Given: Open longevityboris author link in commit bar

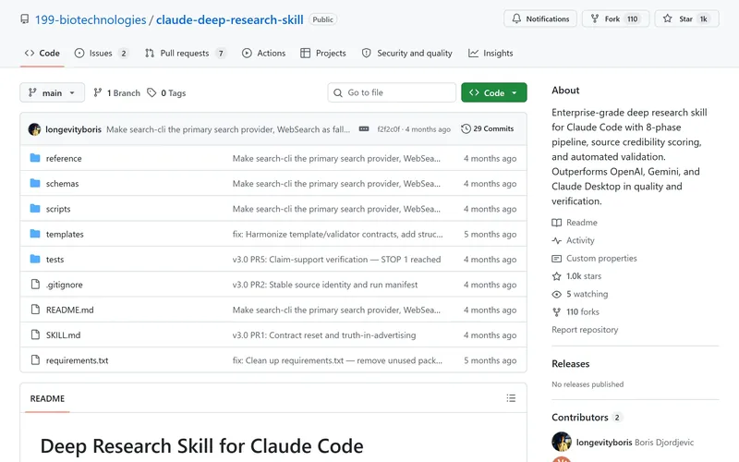Looking at the screenshot, I should (x=73, y=129).
